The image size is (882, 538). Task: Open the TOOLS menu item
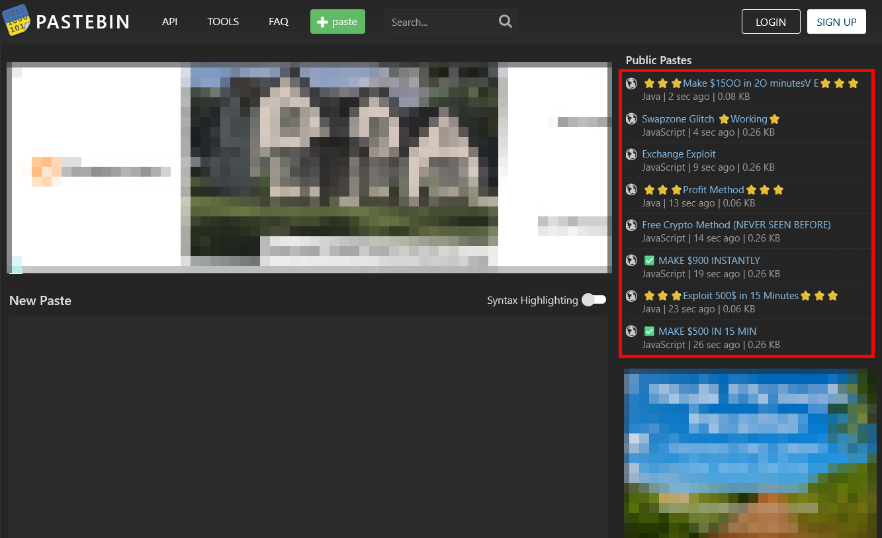[x=223, y=22]
